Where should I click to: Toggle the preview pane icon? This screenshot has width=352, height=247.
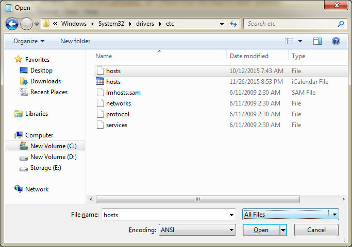317,41
